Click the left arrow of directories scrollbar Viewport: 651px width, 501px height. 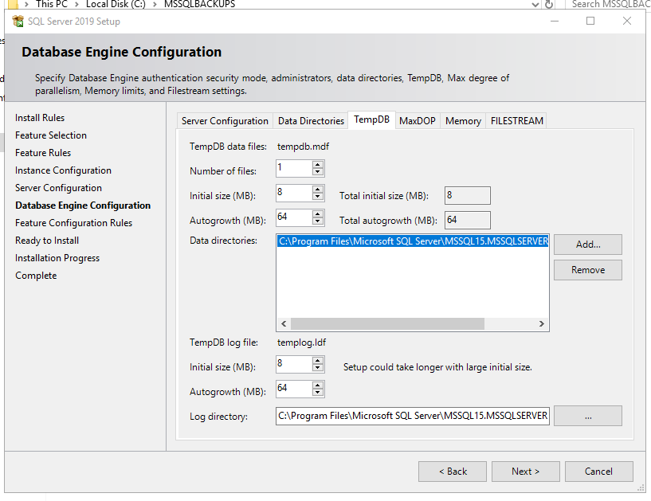pyautogui.click(x=284, y=323)
